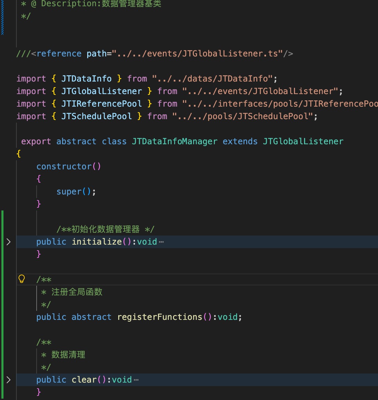The width and height of the screenshot is (378, 400).
Task: Open the interfaces/pools/JTIReferencePool import path
Action: (280, 103)
